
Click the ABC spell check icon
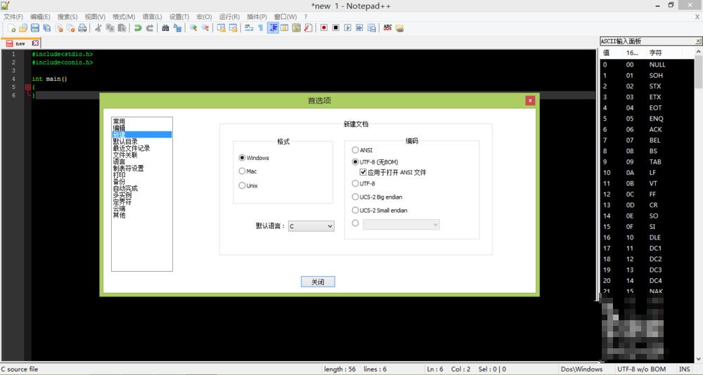(387, 28)
